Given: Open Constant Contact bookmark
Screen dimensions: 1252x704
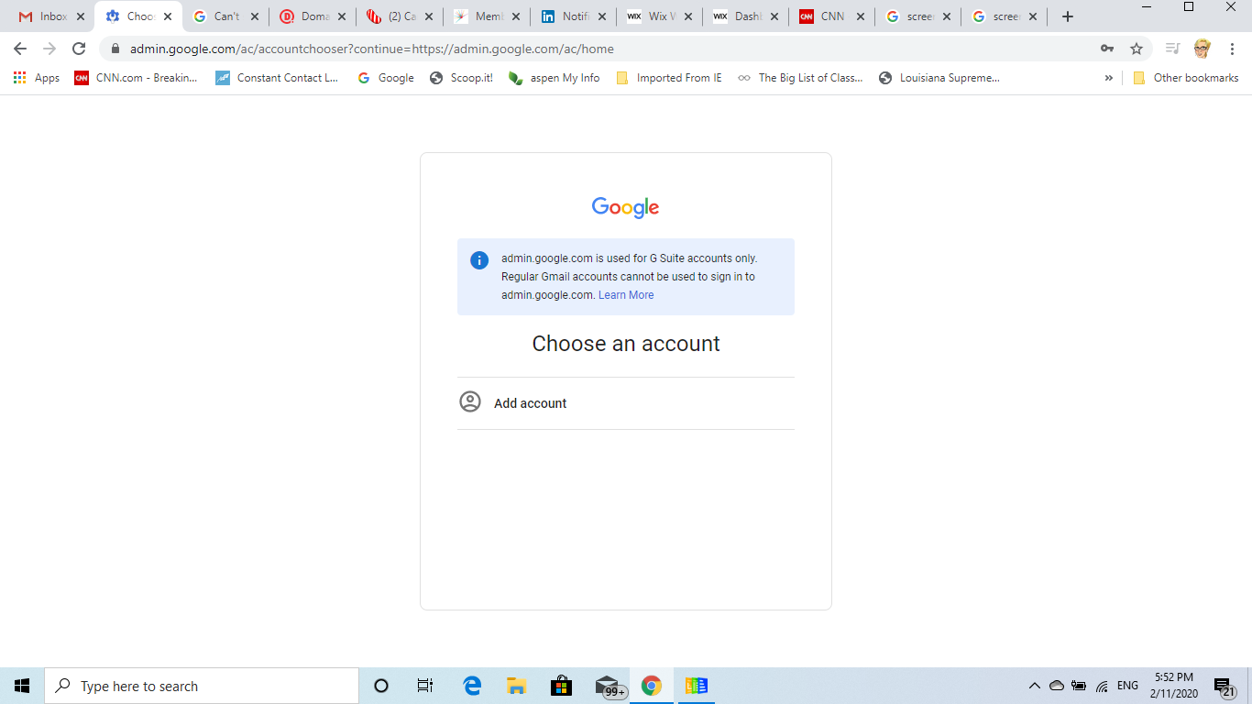Looking at the screenshot, I should pos(277,78).
